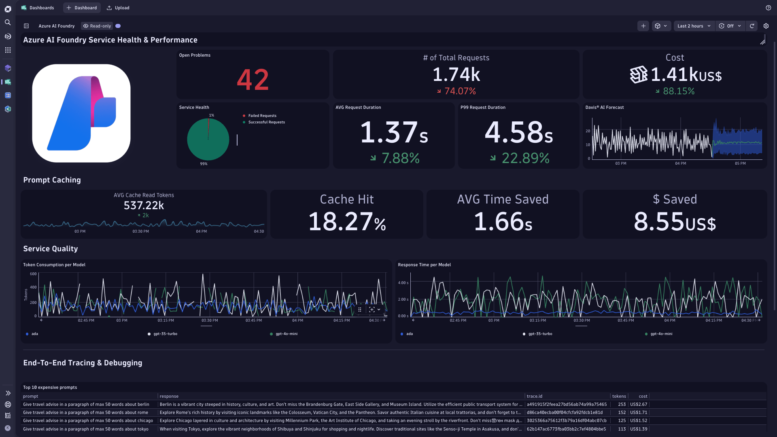
Task: Open the segments cube dropdown
Action: click(661, 26)
